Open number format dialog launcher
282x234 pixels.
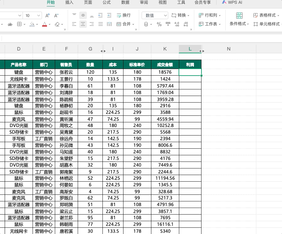click(191, 29)
